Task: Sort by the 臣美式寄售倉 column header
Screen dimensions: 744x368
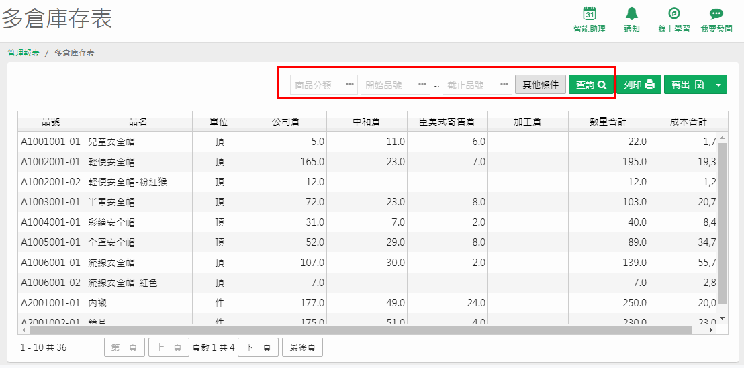Action: 447,122
